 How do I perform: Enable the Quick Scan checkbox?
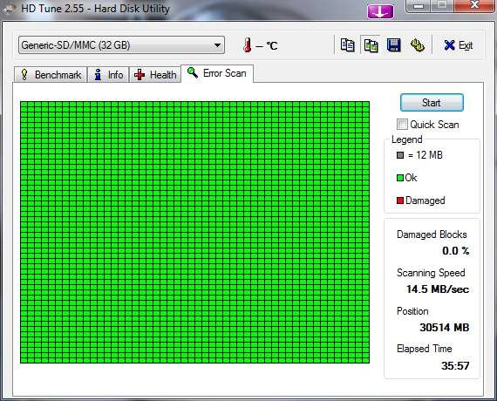click(402, 124)
